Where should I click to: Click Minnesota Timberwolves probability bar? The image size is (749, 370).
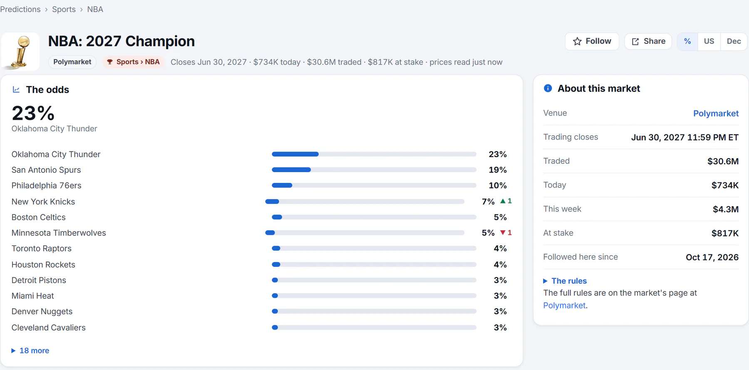[365, 233]
